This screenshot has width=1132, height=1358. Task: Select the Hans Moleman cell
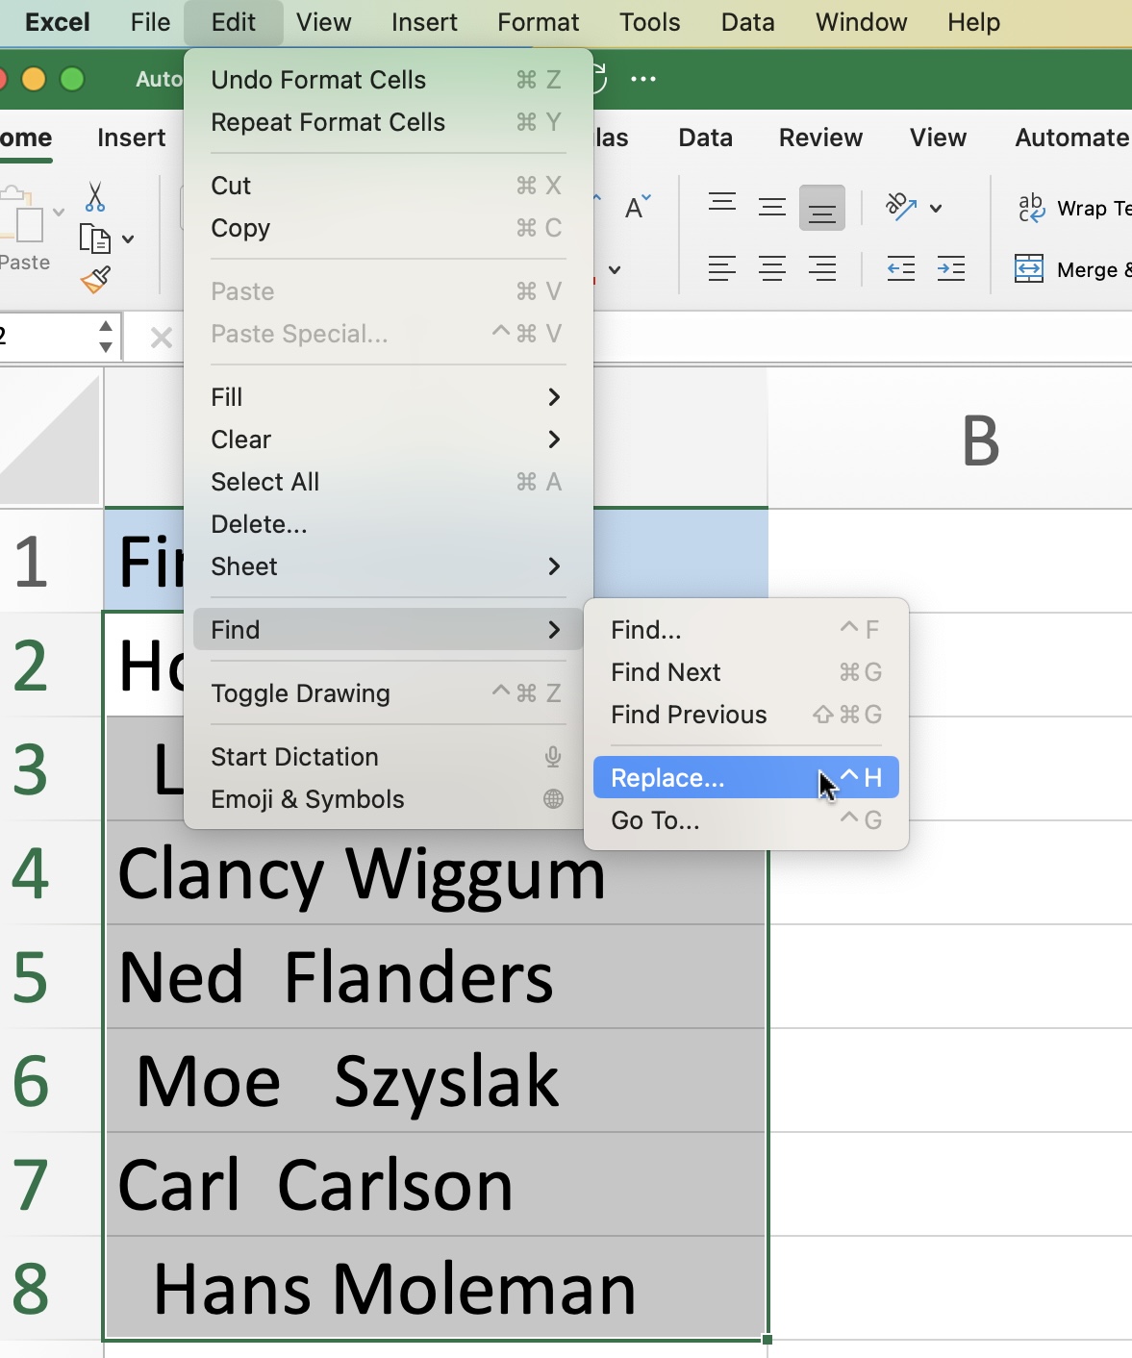pos(436,1288)
